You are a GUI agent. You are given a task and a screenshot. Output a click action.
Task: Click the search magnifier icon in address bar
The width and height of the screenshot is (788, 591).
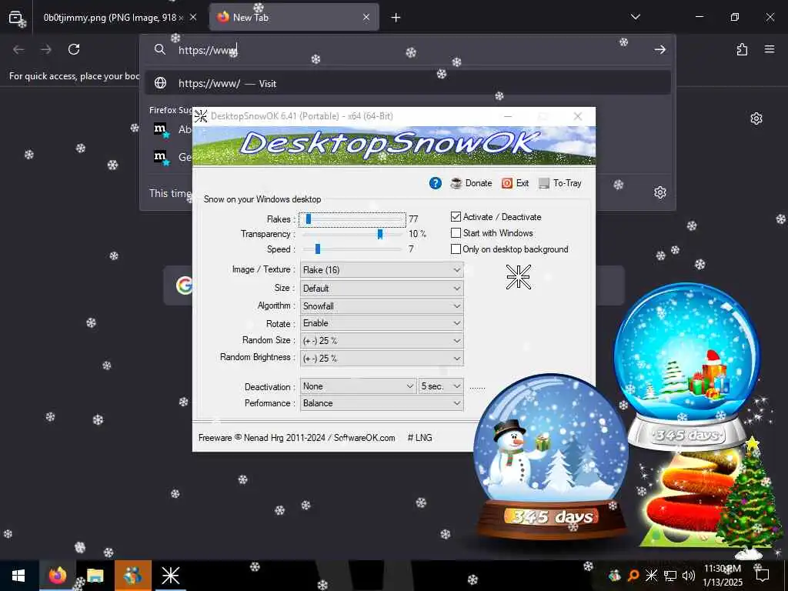pyautogui.click(x=160, y=49)
